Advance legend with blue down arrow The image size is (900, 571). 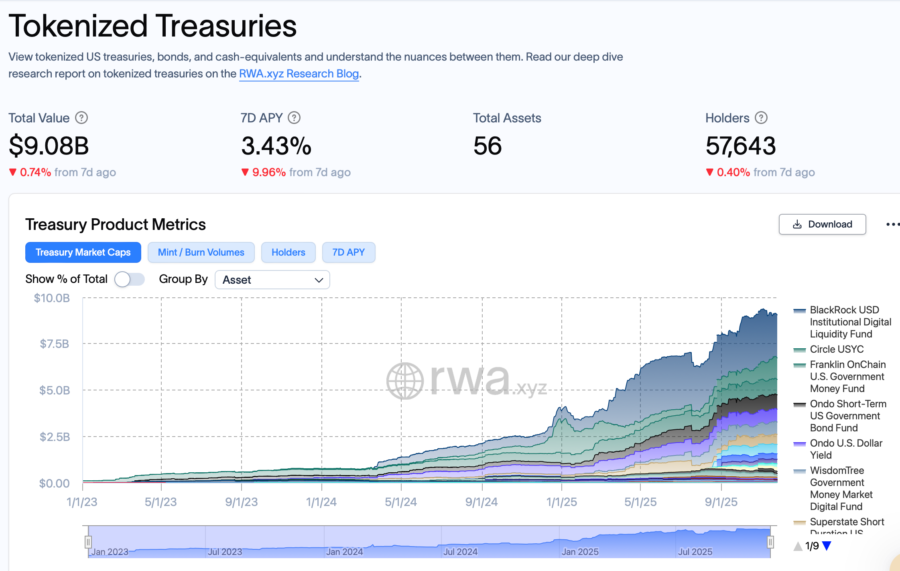827,545
